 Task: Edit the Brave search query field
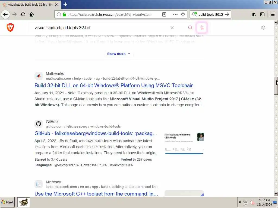(x=99, y=28)
